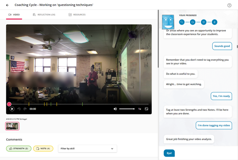Viewport: 238px width, 160px height.
Task: Open the help question mark icon
Action: (x=229, y=5)
